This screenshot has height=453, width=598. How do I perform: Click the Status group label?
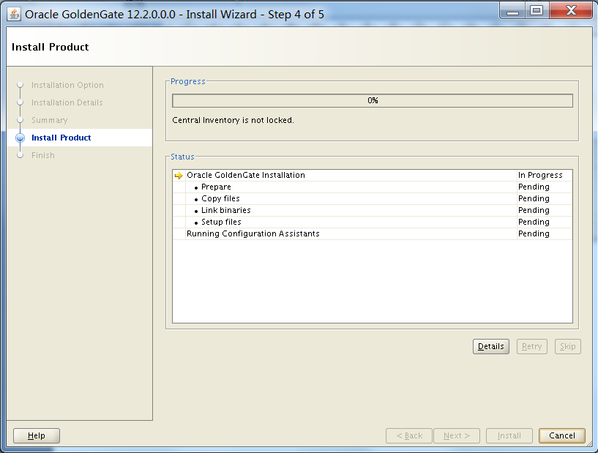[x=182, y=157]
